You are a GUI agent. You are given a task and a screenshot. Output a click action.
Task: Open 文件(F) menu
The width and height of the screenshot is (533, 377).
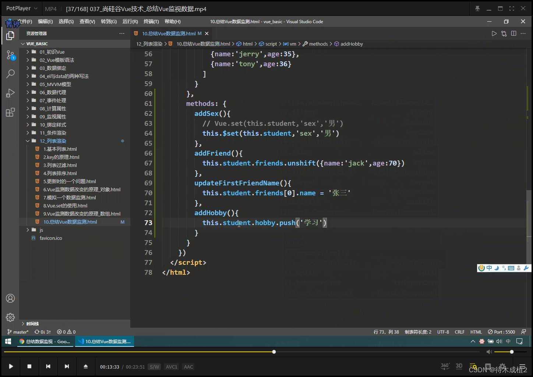[x=24, y=22]
